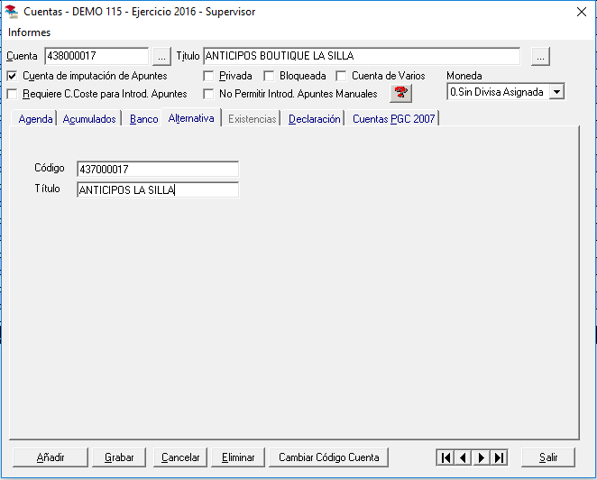Viewport: 597px width, 480px height.
Task: Open account lookup button beside Cuenta field
Action: pyautogui.click(x=161, y=56)
